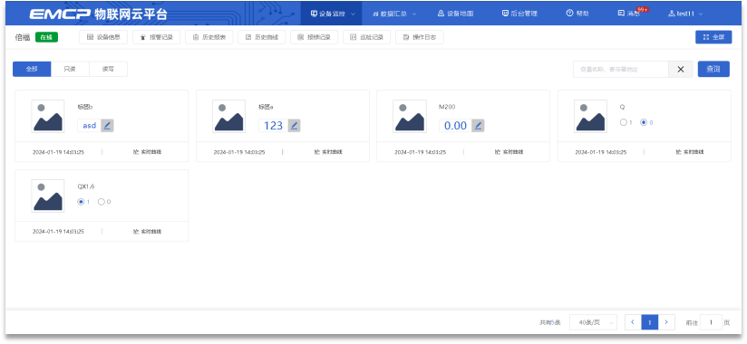The image size is (747, 344).
Task: Click the timestamp in the M200 card
Action: click(x=421, y=152)
